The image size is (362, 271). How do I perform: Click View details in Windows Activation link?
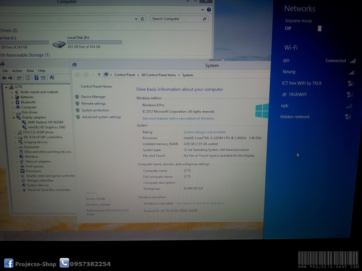coord(200,203)
